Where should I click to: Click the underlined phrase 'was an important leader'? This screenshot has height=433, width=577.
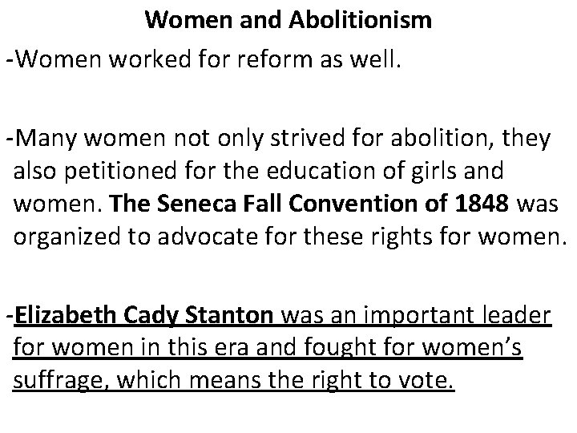pos(416,315)
